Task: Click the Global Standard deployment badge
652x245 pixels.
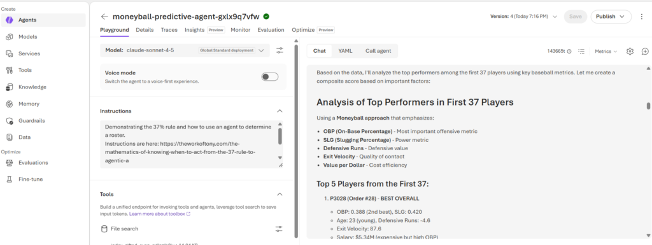Action: tap(227, 50)
